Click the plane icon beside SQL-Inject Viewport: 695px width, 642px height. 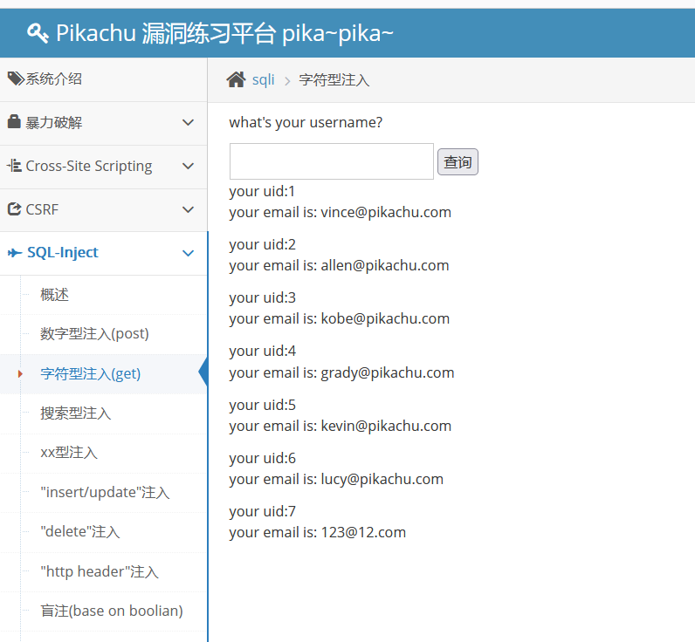point(15,253)
